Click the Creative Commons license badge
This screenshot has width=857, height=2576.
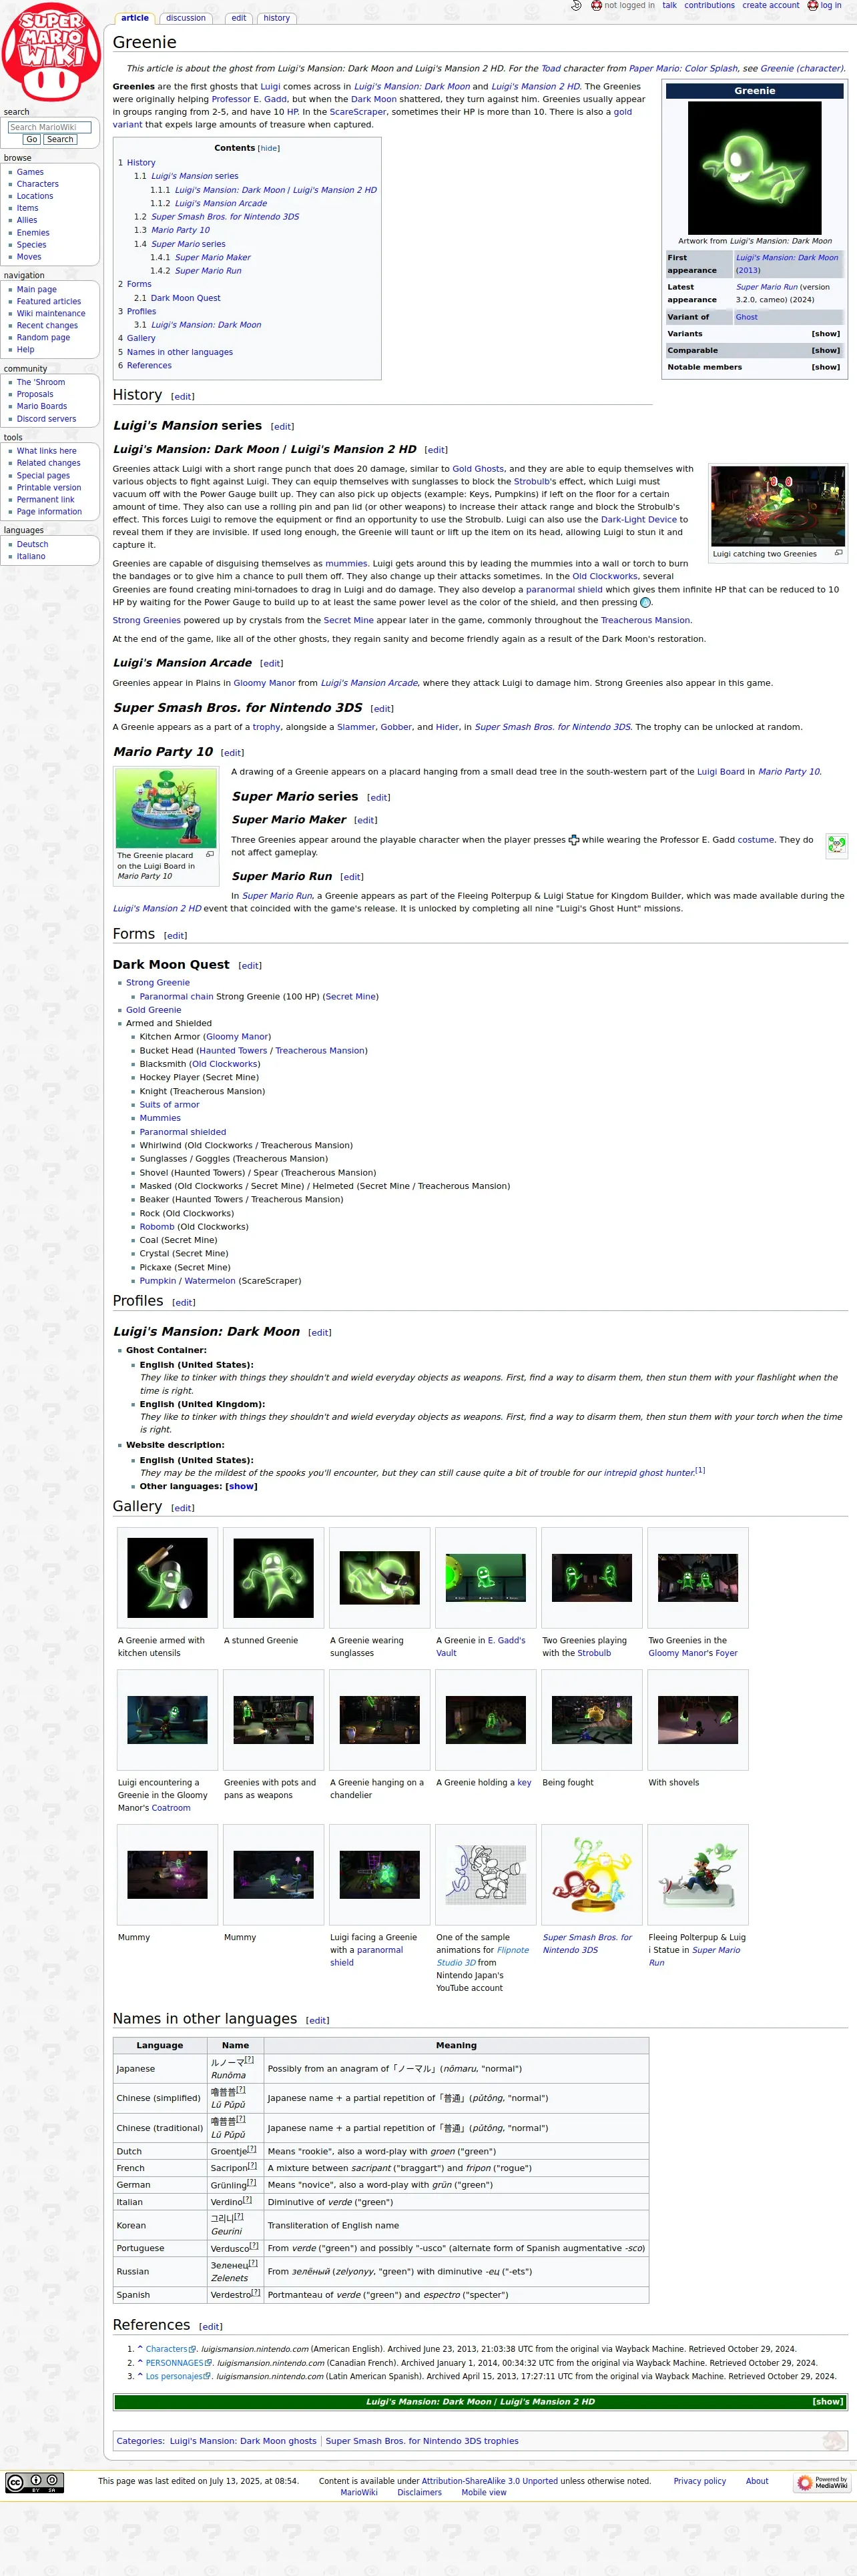35,2482
